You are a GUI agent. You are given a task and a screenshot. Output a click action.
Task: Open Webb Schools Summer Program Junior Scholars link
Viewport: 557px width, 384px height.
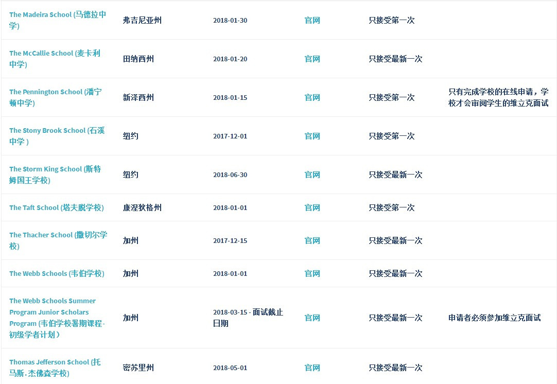(x=57, y=318)
